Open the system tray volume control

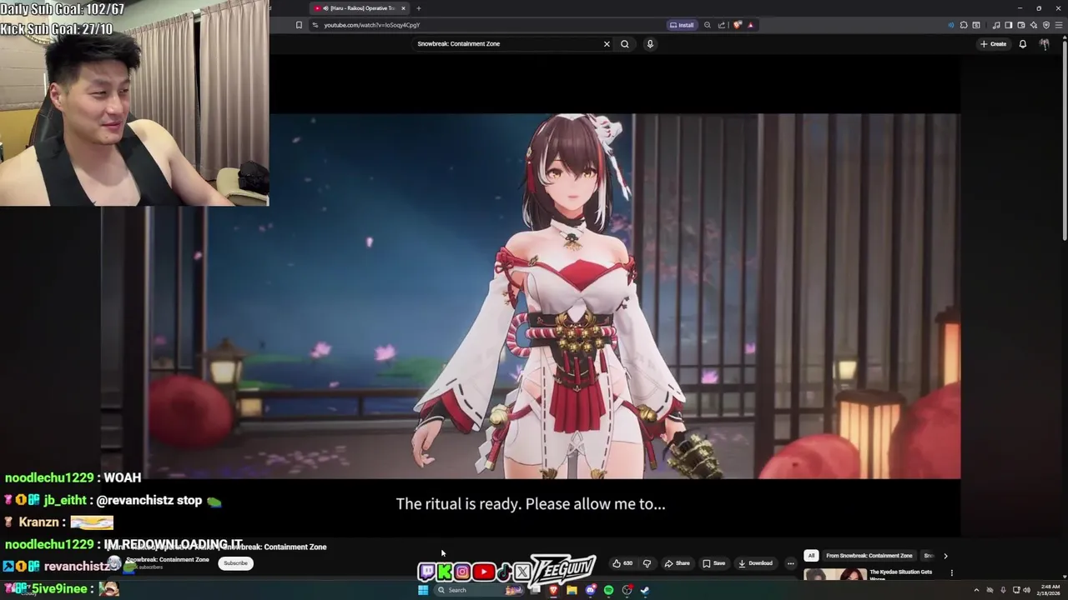point(1026,590)
